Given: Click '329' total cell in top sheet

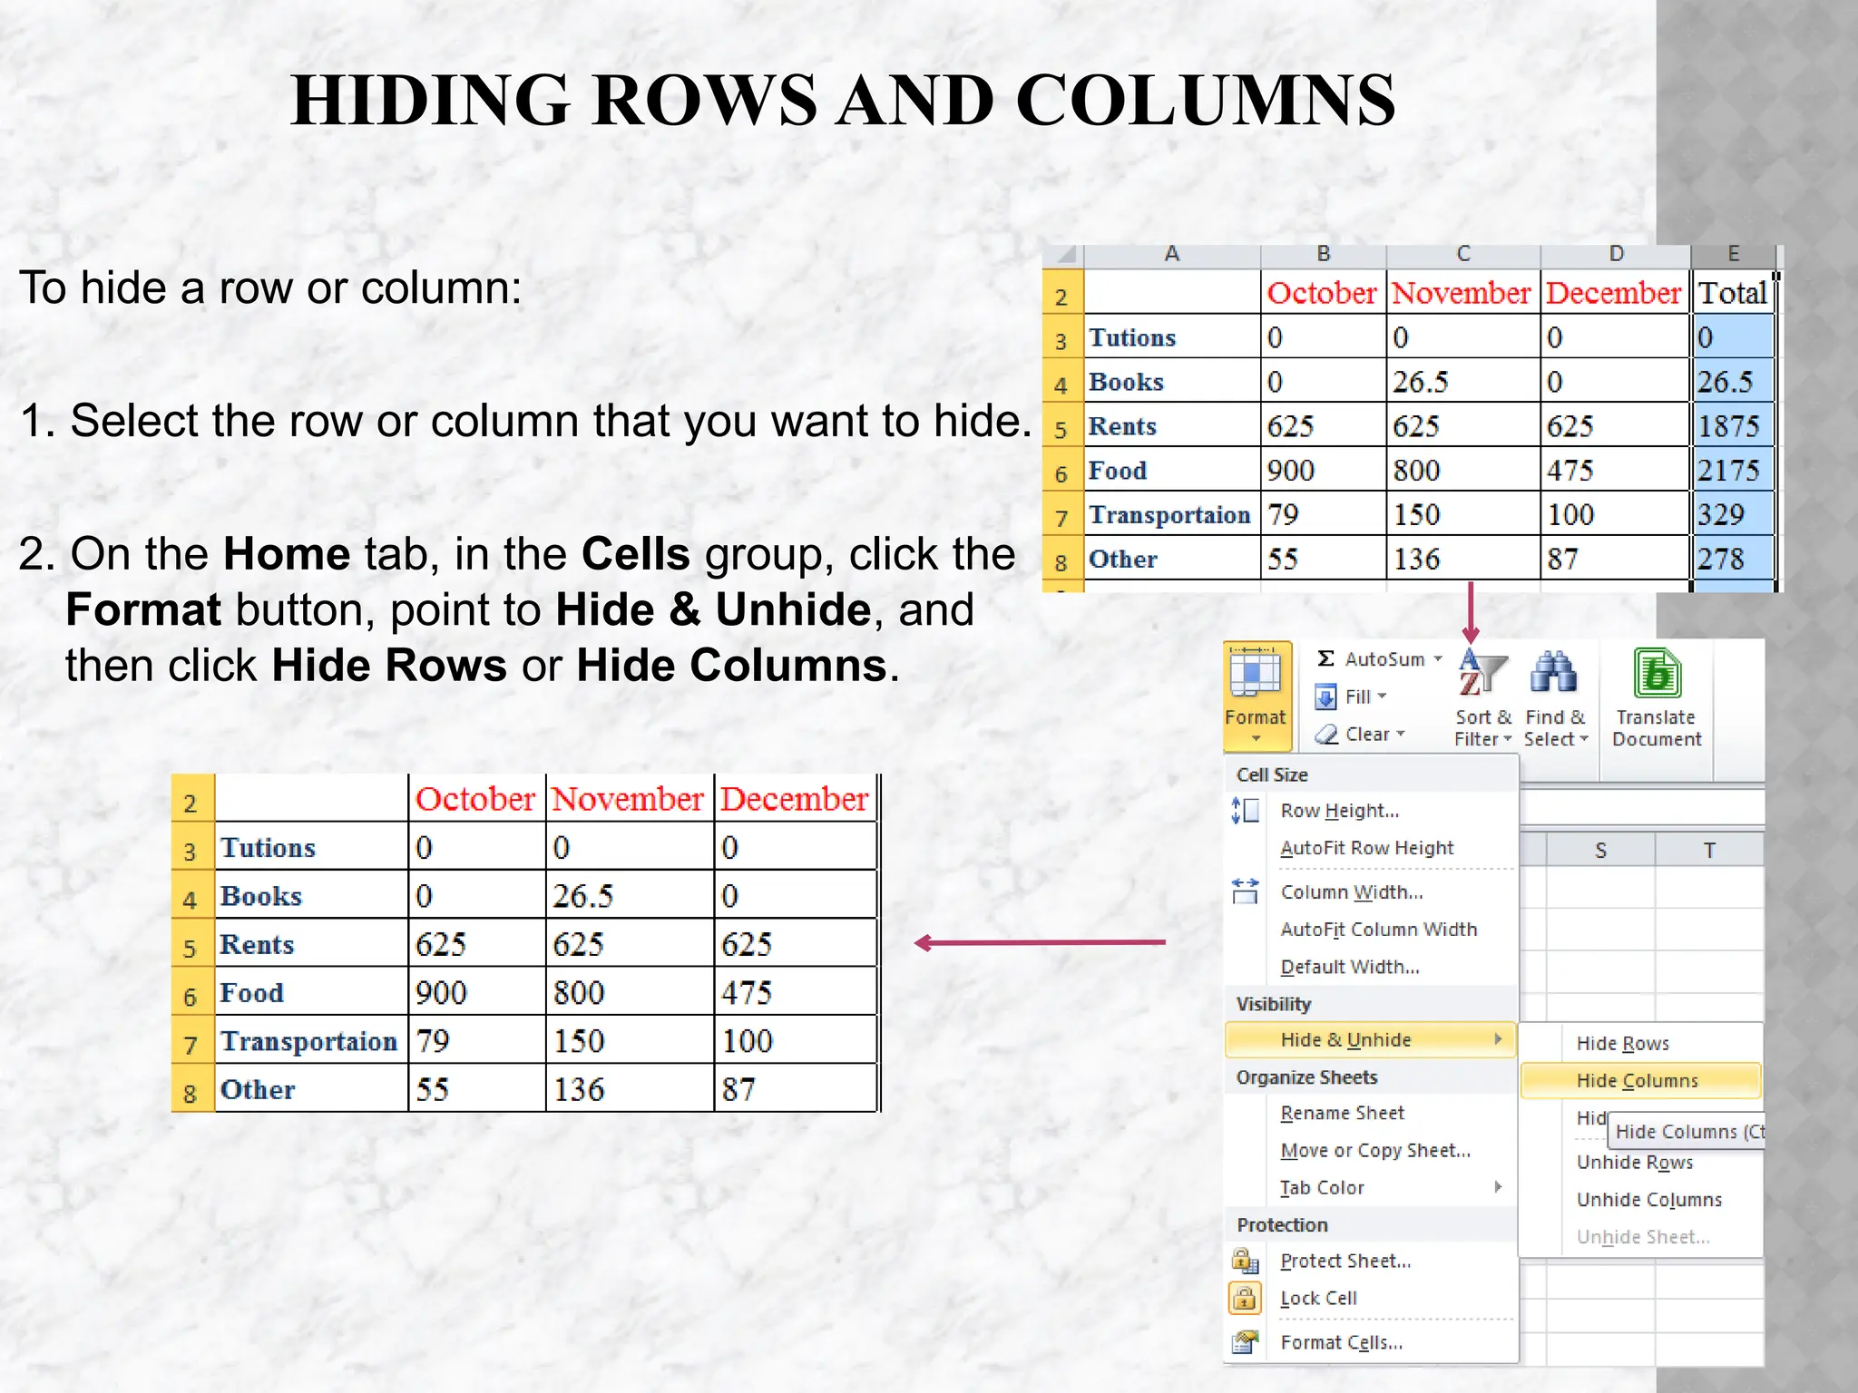Looking at the screenshot, I should click(1733, 515).
